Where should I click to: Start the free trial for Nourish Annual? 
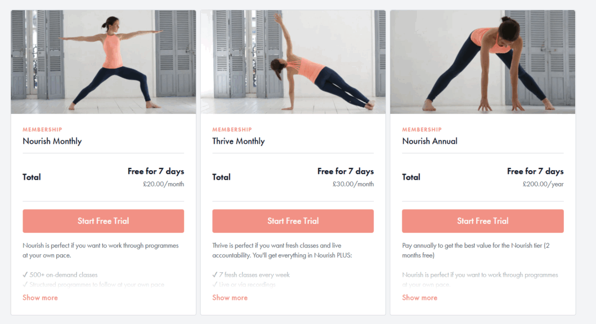point(482,221)
